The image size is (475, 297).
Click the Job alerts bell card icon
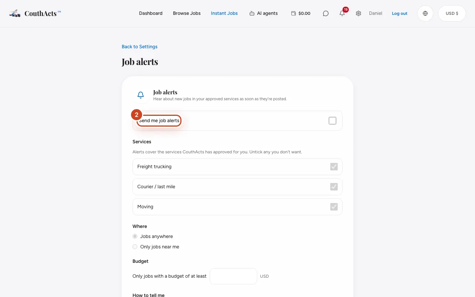tap(141, 95)
